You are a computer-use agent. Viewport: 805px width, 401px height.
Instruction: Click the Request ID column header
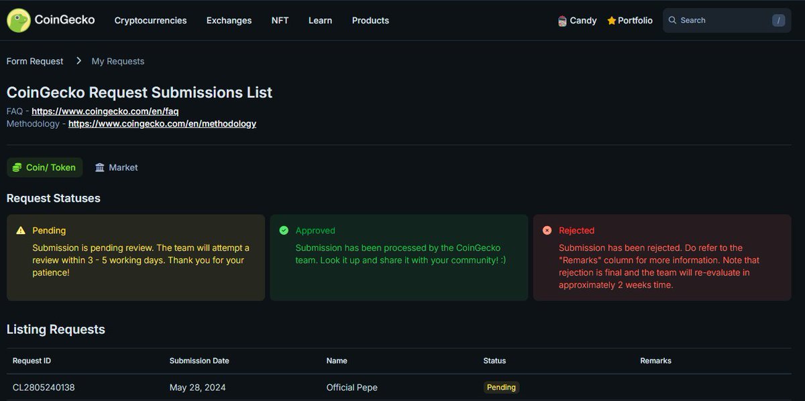pyautogui.click(x=32, y=361)
